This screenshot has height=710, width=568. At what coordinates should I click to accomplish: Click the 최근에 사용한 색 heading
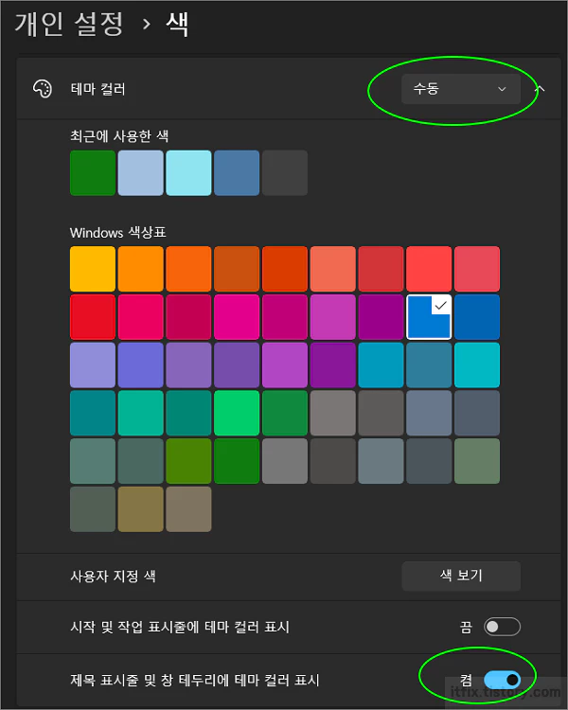(x=119, y=135)
